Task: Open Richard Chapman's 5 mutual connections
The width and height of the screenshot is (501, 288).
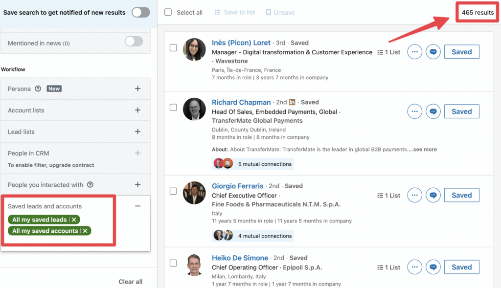Action: click(x=252, y=164)
